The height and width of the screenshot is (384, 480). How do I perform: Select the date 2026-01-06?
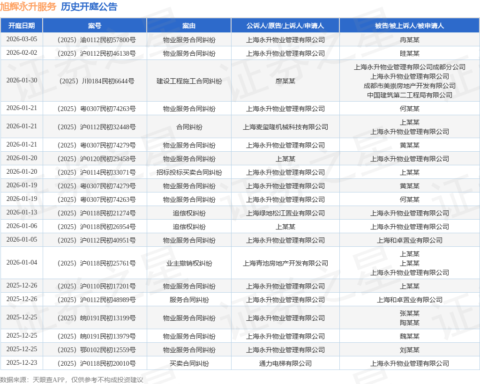click(22, 226)
